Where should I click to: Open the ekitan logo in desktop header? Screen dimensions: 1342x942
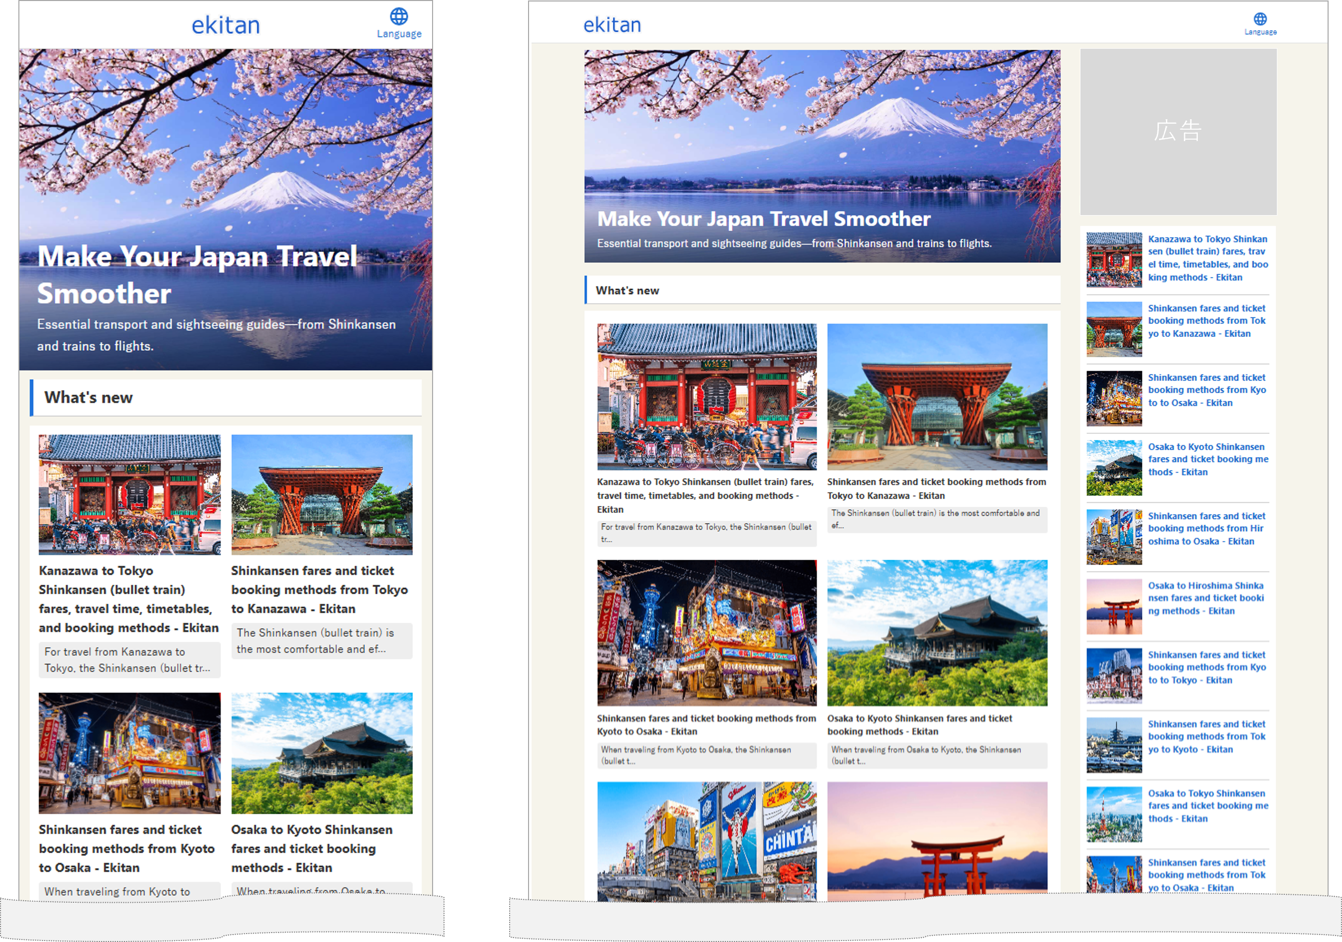click(612, 24)
